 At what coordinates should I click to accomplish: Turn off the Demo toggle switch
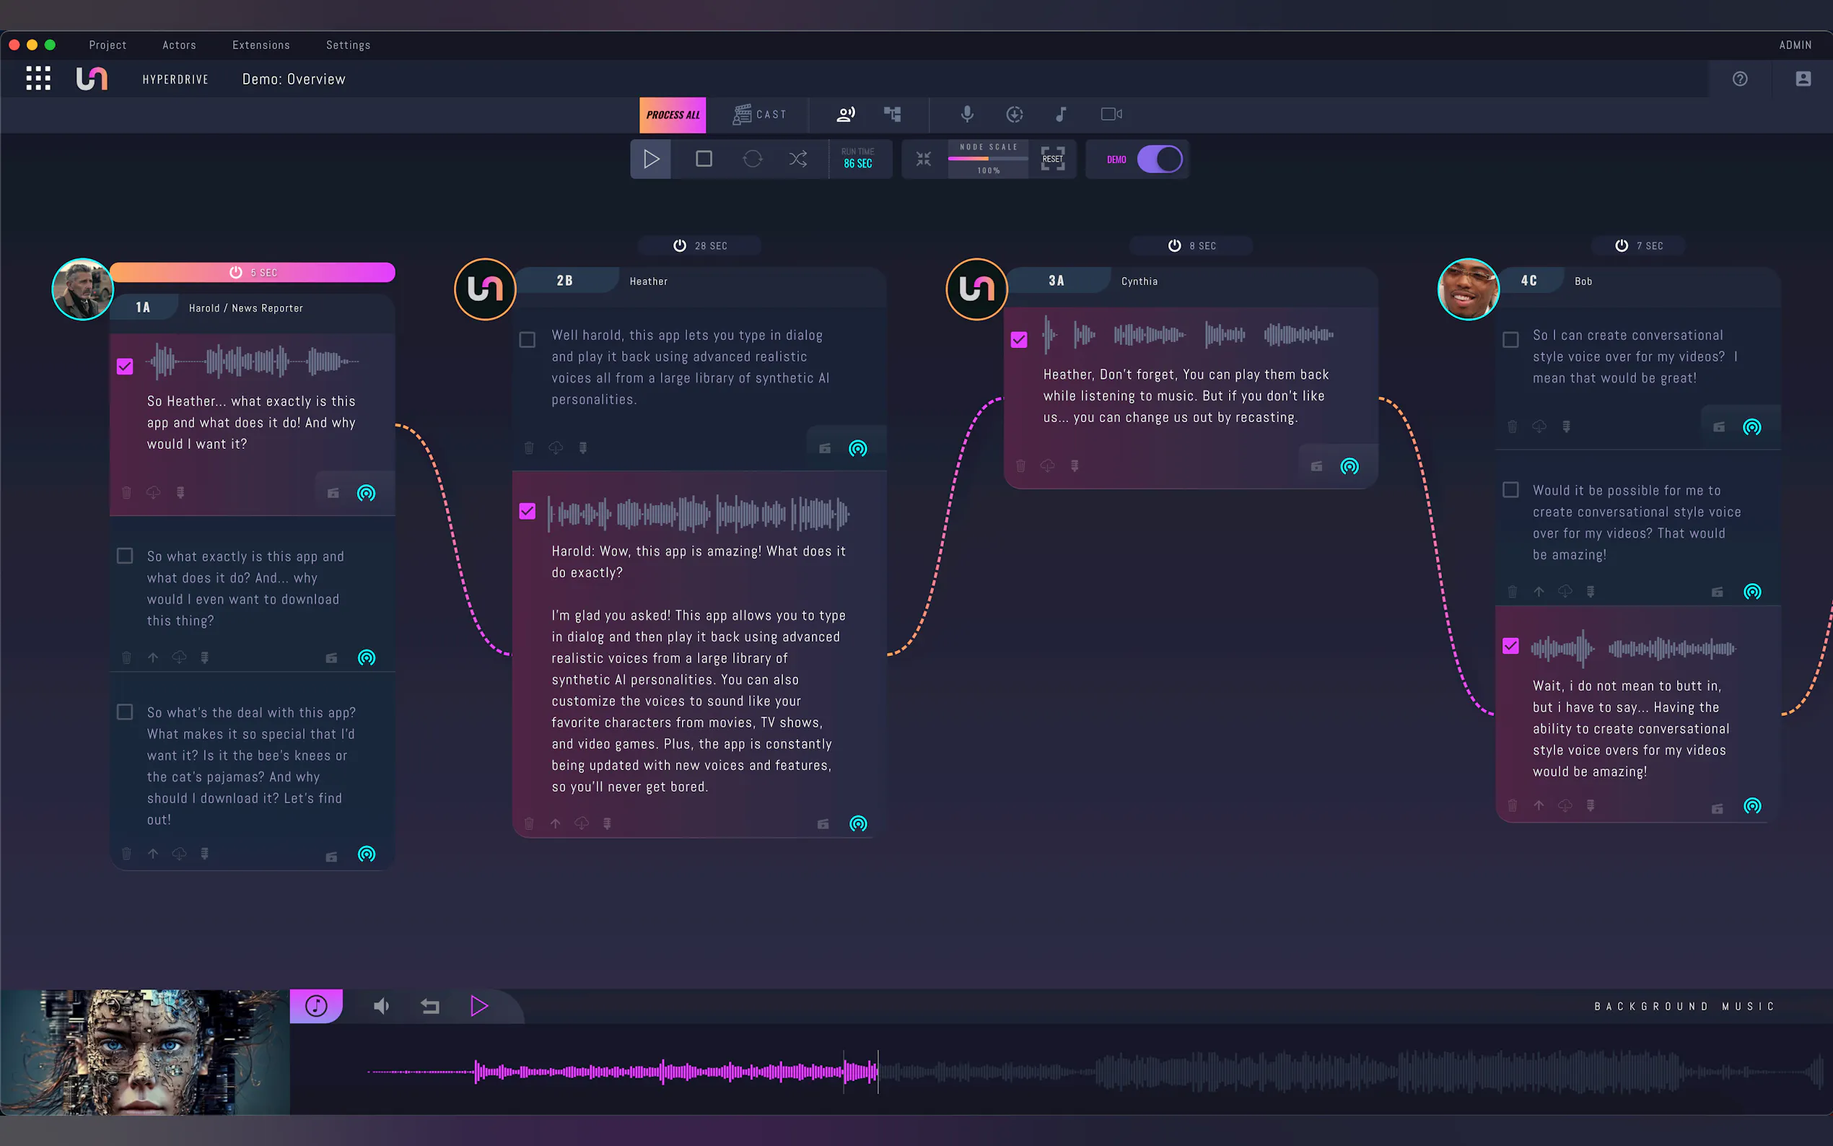pos(1160,159)
